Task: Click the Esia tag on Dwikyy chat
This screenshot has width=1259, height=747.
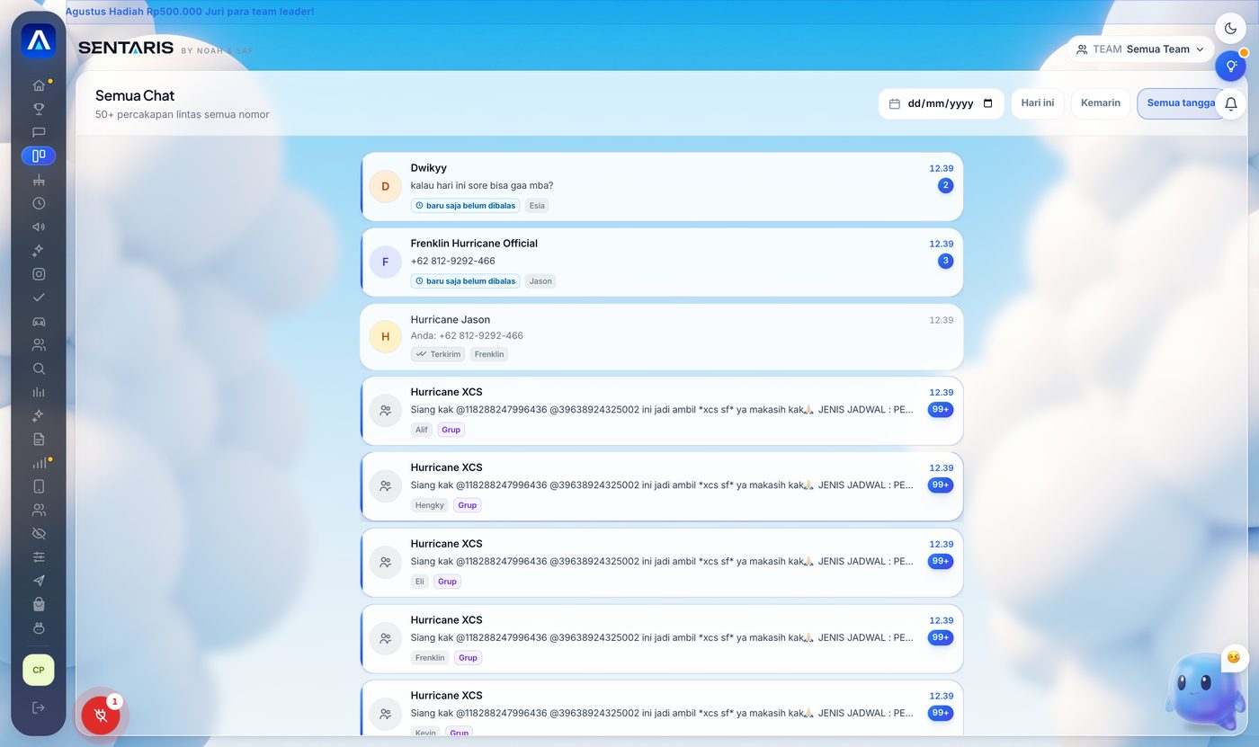Action: tap(537, 206)
